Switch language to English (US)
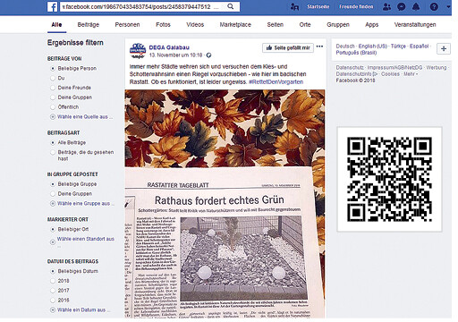The height and width of the screenshot is (322, 458). 373,47
